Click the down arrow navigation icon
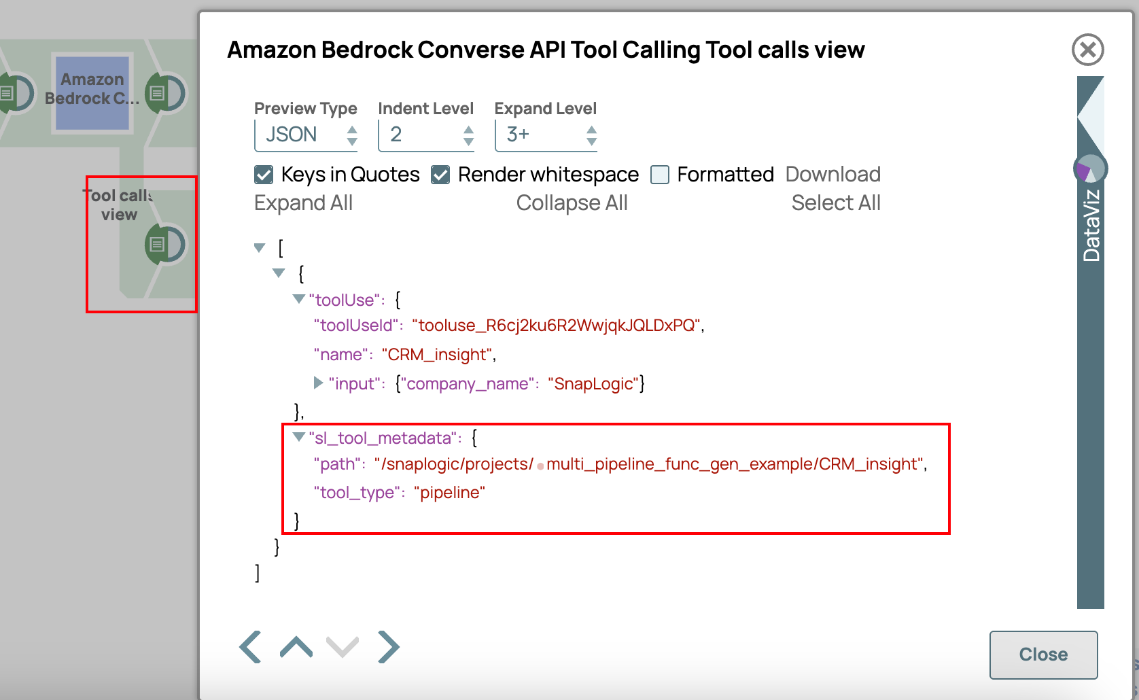1139x700 pixels. 343,647
